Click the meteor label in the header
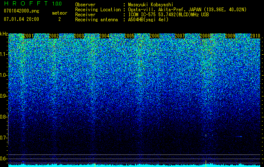The height and width of the screenshot is (167, 264). pyautogui.click(x=60, y=13)
